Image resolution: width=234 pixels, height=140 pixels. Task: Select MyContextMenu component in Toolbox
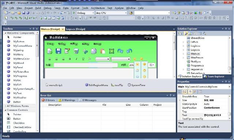point(23,46)
